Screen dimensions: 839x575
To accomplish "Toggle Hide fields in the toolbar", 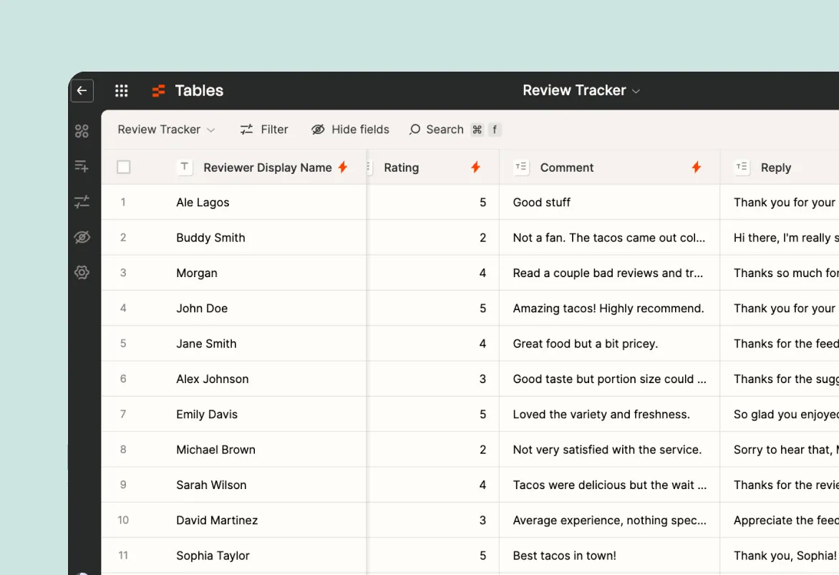I will (350, 129).
